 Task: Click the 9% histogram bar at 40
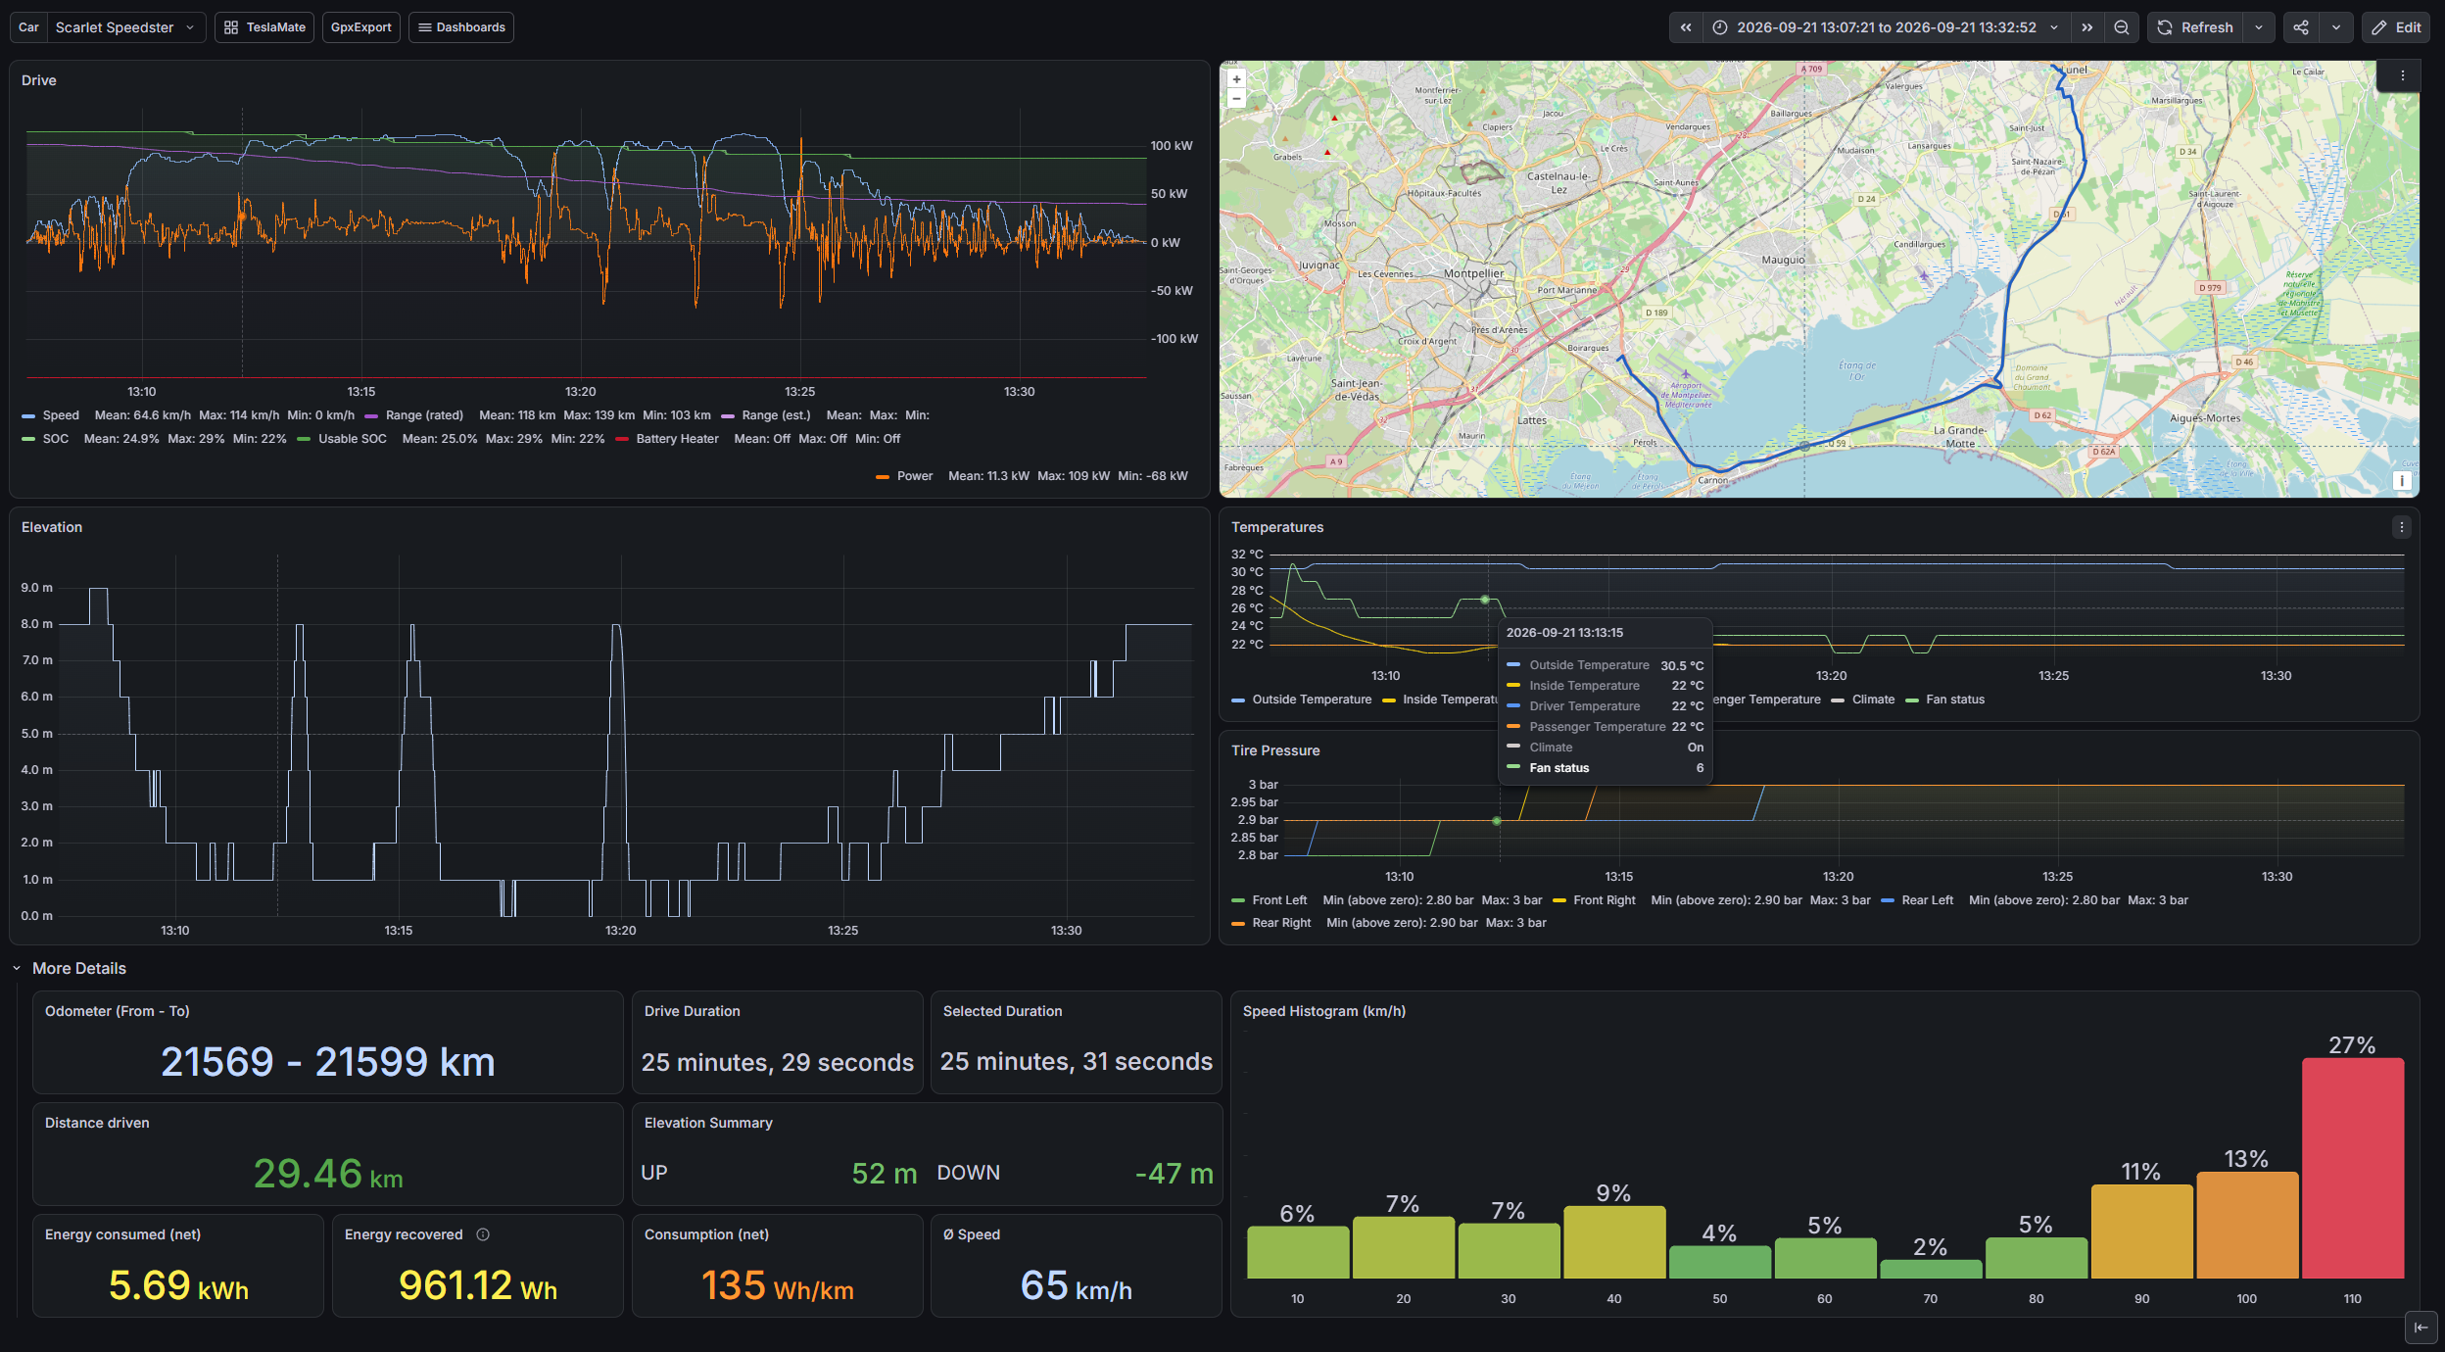pyautogui.click(x=1614, y=1242)
